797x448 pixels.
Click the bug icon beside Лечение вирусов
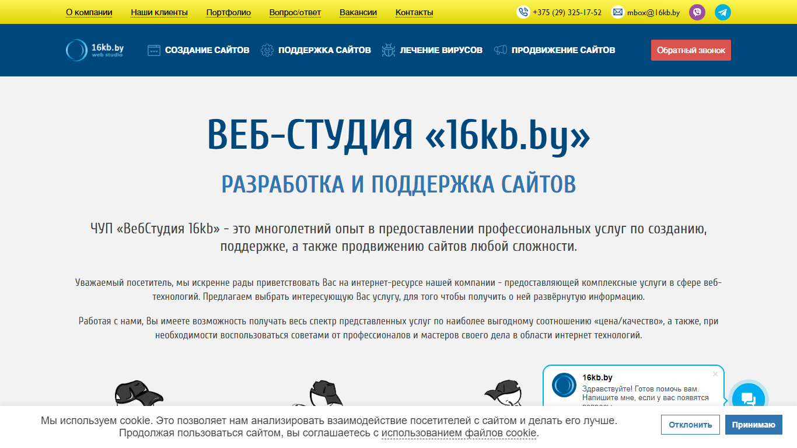point(389,50)
